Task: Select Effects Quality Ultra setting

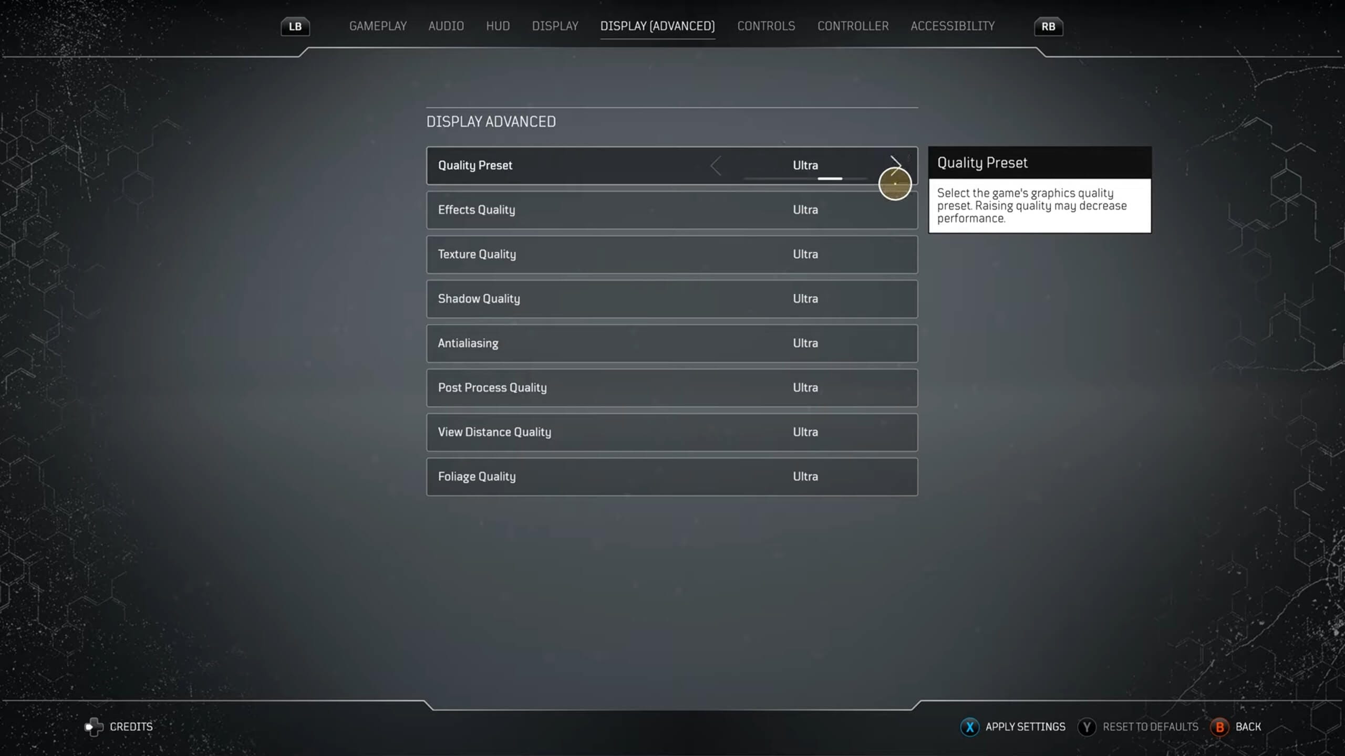Action: [x=672, y=209]
